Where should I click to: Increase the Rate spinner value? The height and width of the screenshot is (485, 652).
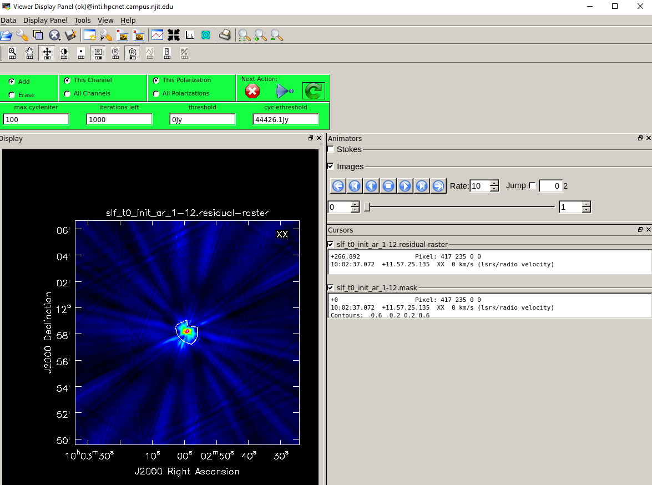point(494,183)
